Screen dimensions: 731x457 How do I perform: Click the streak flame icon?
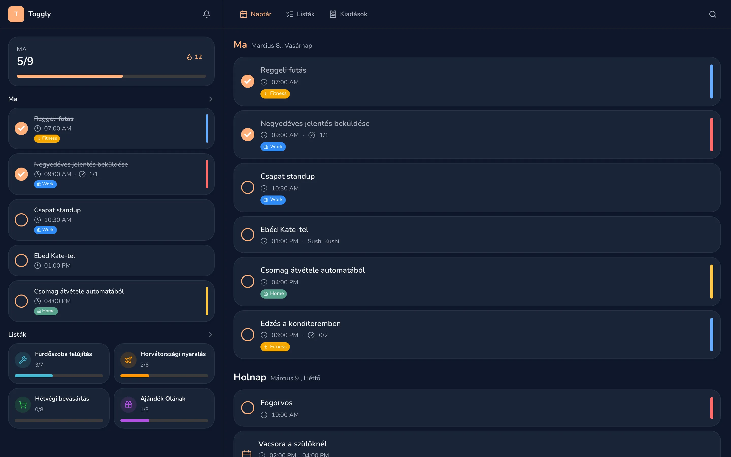pyautogui.click(x=189, y=57)
